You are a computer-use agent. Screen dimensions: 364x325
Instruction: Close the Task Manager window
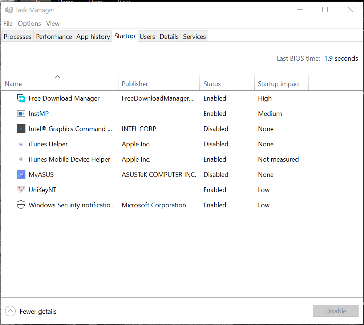tap(351, 10)
